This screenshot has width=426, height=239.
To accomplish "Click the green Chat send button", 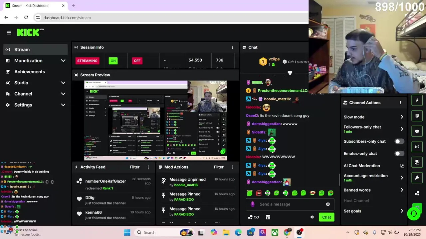I will (x=326, y=217).
